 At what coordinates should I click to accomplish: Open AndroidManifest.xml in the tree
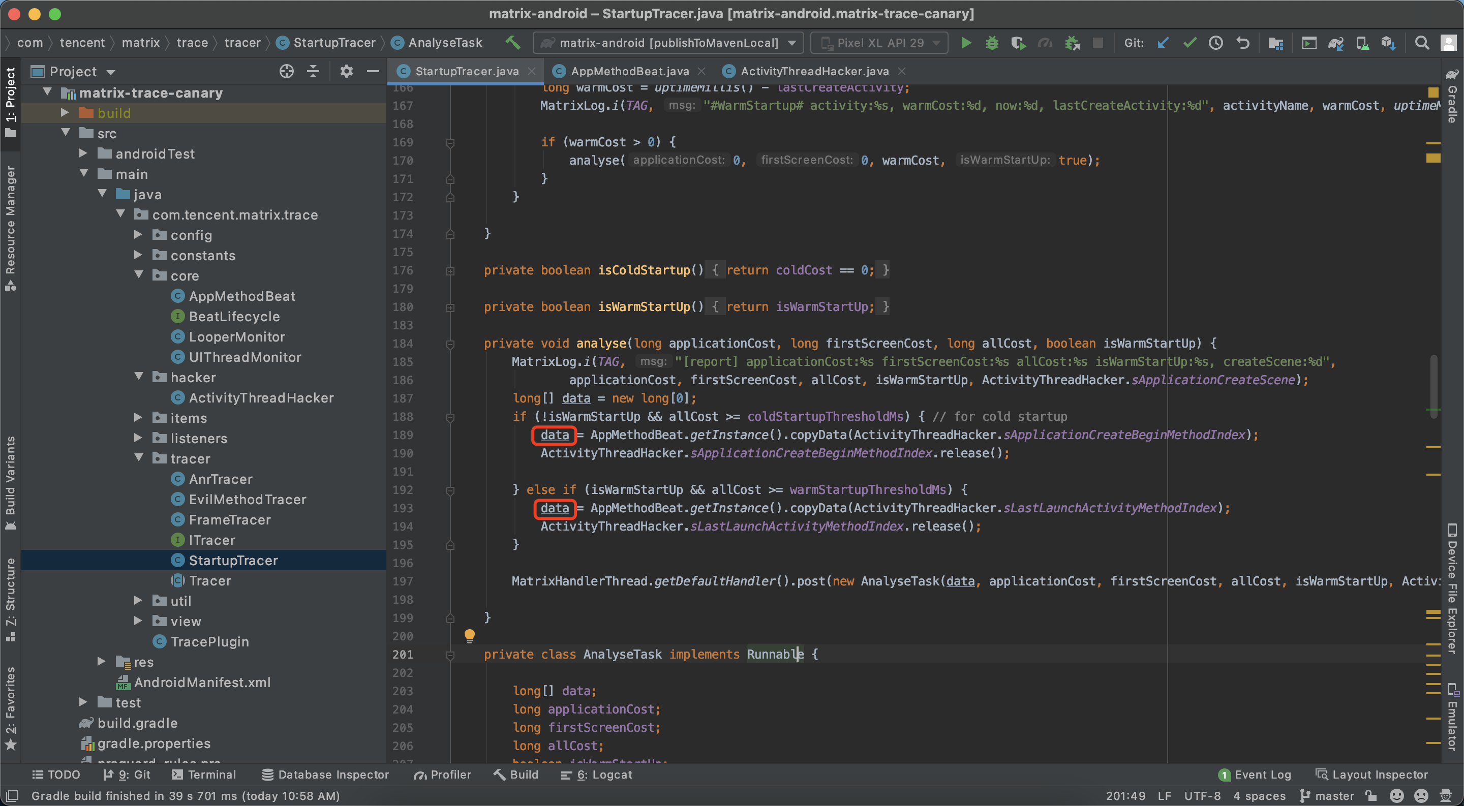193,681
